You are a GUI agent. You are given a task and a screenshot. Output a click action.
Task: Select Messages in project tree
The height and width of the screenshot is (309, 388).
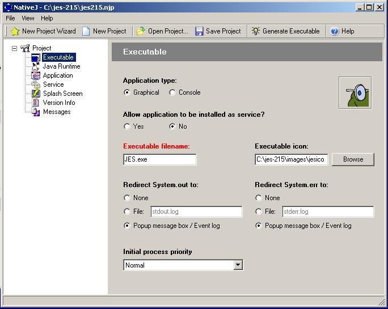[57, 112]
